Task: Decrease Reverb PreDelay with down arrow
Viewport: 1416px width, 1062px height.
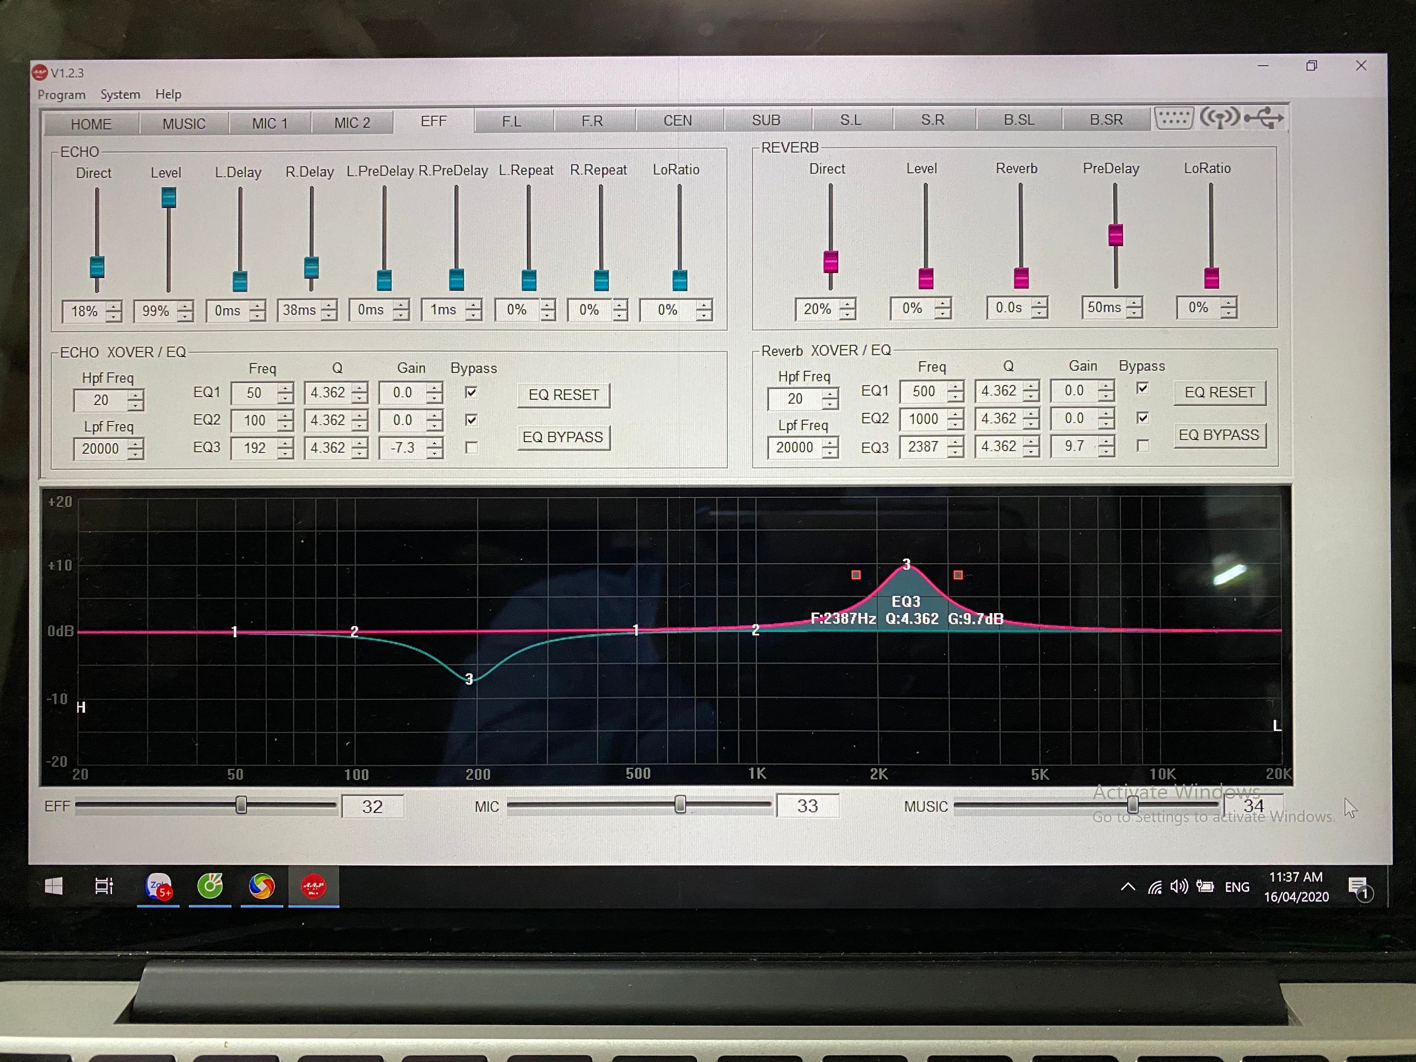Action: [x=1134, y=313]
